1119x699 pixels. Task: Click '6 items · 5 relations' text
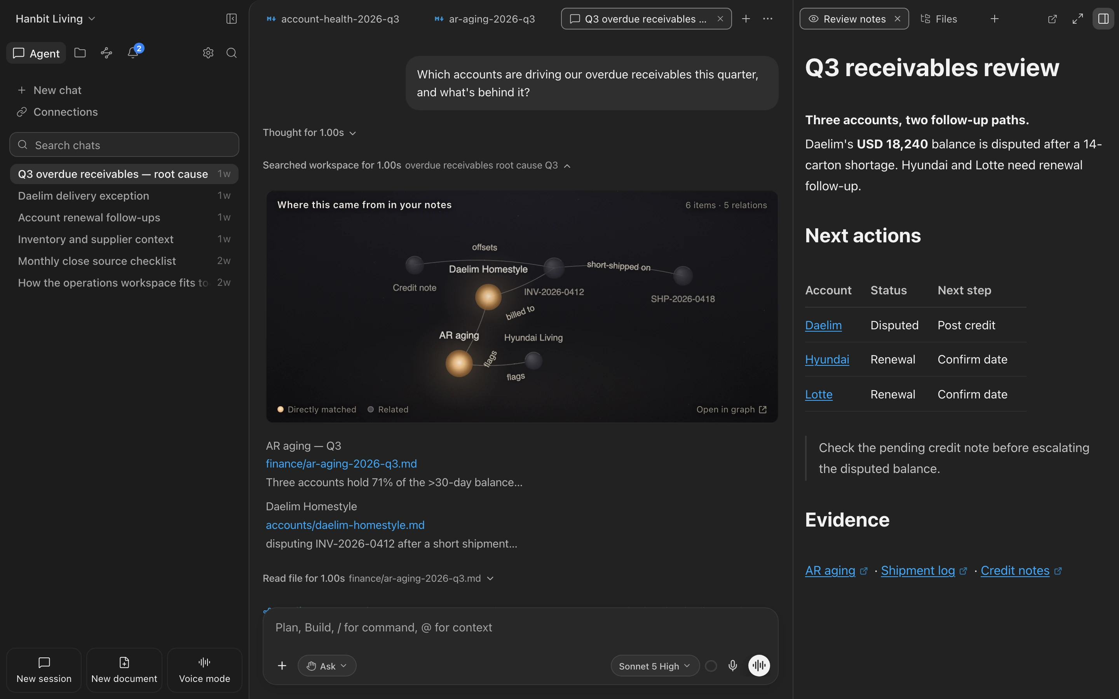(726, 205)
